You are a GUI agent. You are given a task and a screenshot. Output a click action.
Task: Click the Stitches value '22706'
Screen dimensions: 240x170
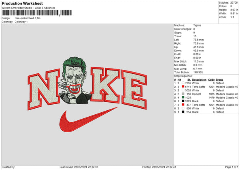[234, 3]
